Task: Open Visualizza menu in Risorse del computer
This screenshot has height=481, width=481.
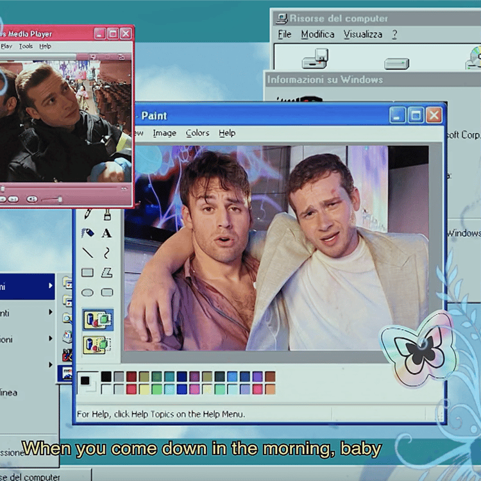Action: [362, 34]
